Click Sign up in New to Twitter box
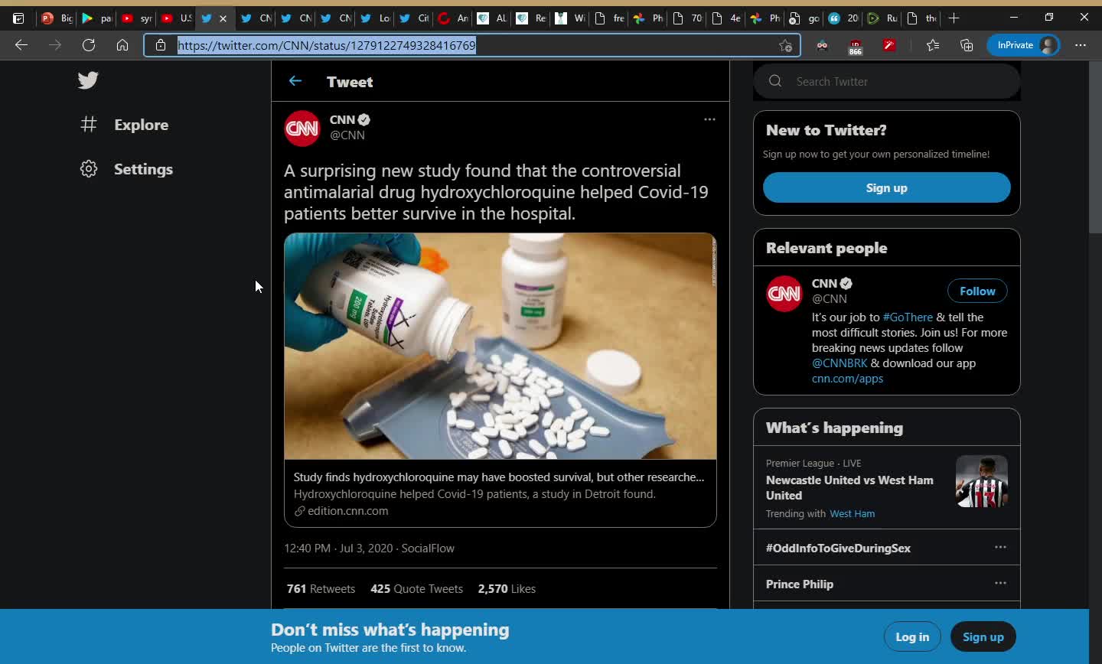 (x=886, y=187)
